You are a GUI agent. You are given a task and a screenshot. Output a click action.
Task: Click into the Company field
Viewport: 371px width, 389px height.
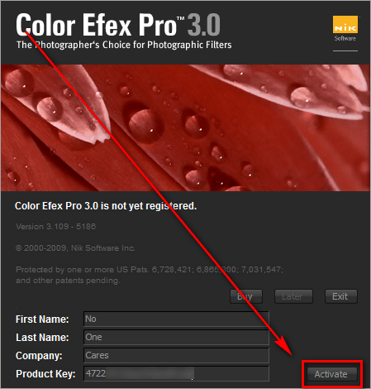[176, 355]
